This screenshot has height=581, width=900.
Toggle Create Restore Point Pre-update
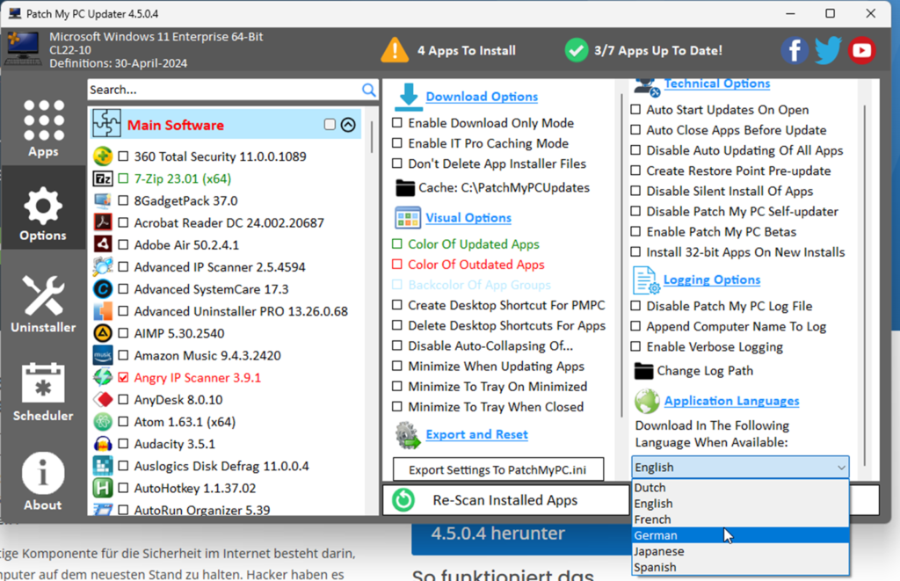636,171
